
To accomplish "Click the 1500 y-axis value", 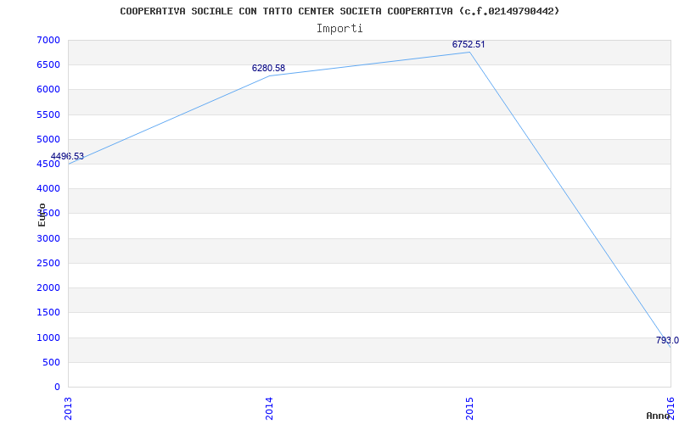I will pyautogui.click(x=48, y=312).
